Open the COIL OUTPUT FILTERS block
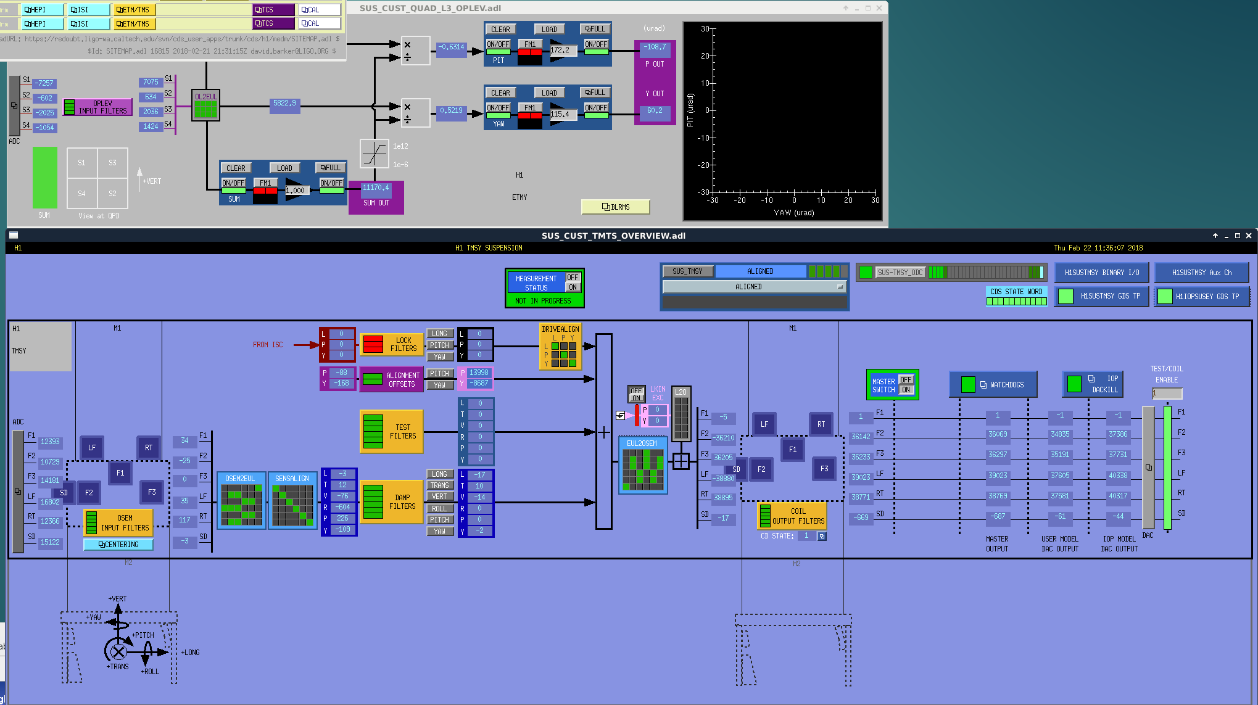This screenshot has width=1258, height=705. [792, 516]
